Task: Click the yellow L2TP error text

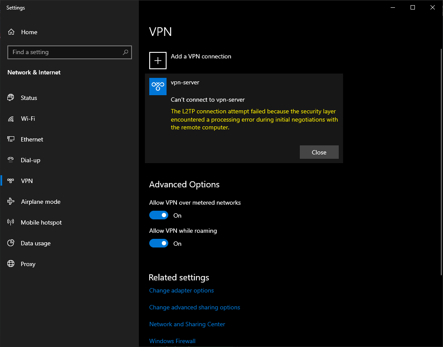Action: (254, 119)
